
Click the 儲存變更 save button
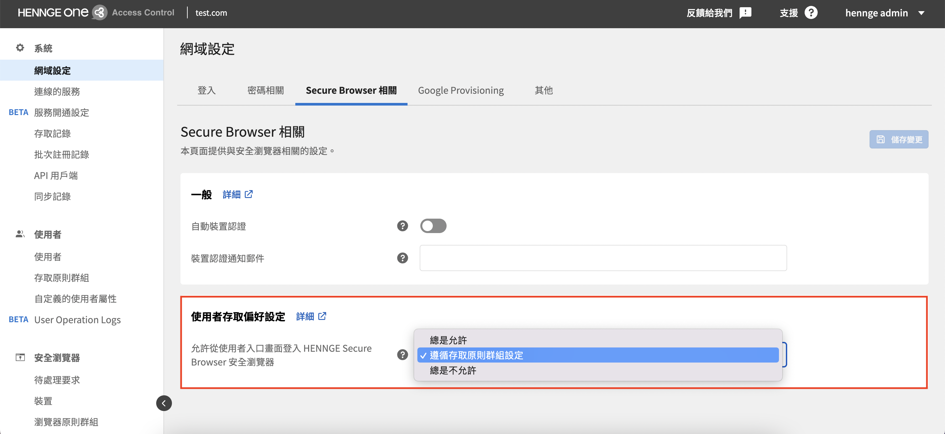[899, 139]
